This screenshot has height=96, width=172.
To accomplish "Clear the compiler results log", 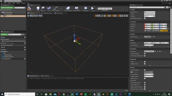I will [x=126, y=91].
